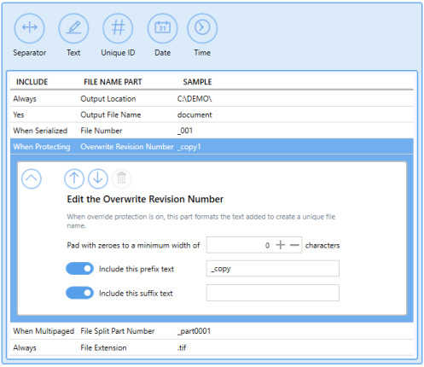Click the 'Edit the Overwrite Revision Number' heading
The image size is (424, 367).
tap(145, 199)
